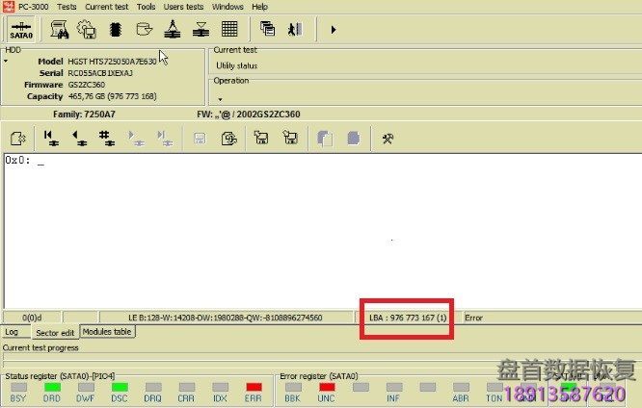The width and height of the screenshot is (642, 408).
Task: Click the DRQ status indicator
Action: click(153, 387)
